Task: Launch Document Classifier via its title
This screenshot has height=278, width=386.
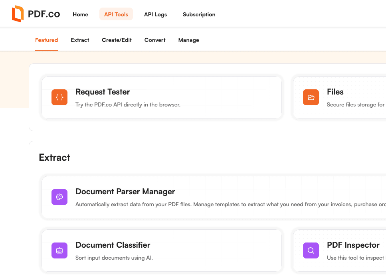Action: click(113, 245)
